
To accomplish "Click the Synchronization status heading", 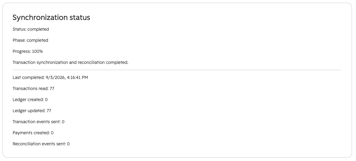I will click(x=51, y=18).
